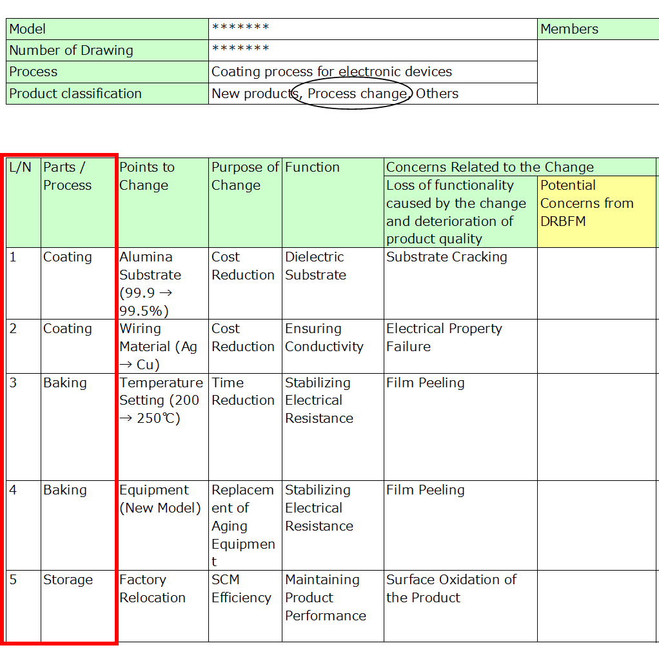Select the 'Number of Drawing' label cell
This screenshot has height=661, width=659.
pos(108,50)
